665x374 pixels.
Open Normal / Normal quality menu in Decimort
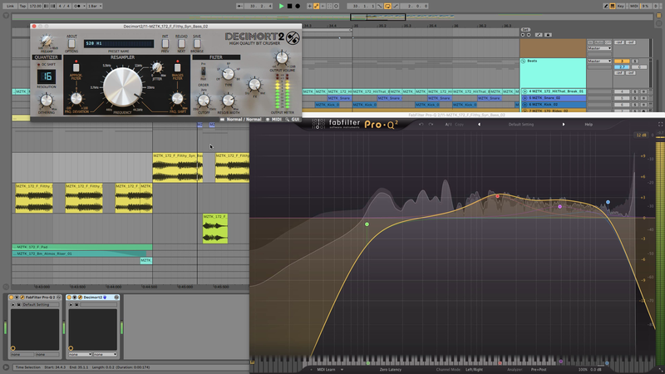[244, 120]
